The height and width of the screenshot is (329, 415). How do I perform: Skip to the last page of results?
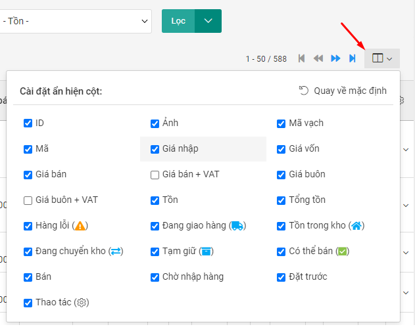point(353,58)
